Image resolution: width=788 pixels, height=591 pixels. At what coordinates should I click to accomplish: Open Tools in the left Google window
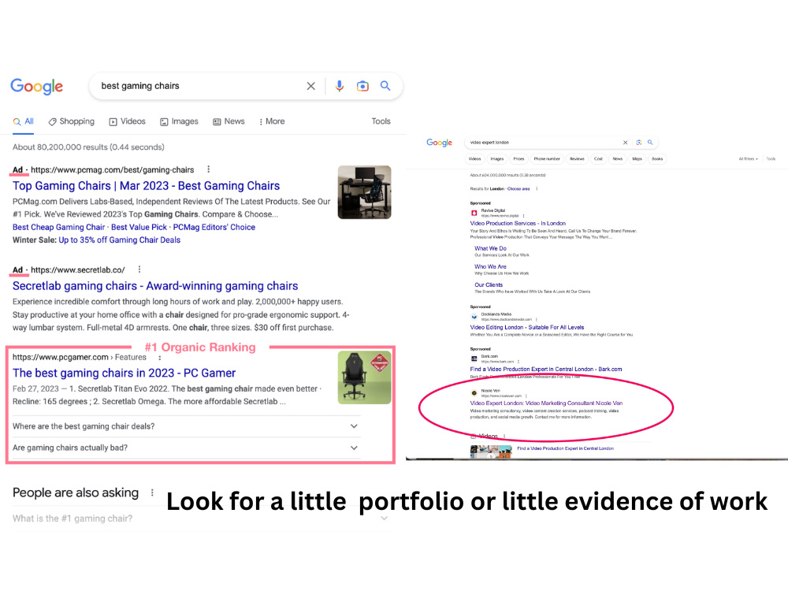[381, 121]
